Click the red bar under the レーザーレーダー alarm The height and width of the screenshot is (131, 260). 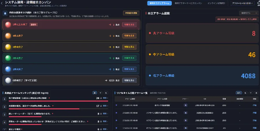pyautogui.click(x=25, y=117)
